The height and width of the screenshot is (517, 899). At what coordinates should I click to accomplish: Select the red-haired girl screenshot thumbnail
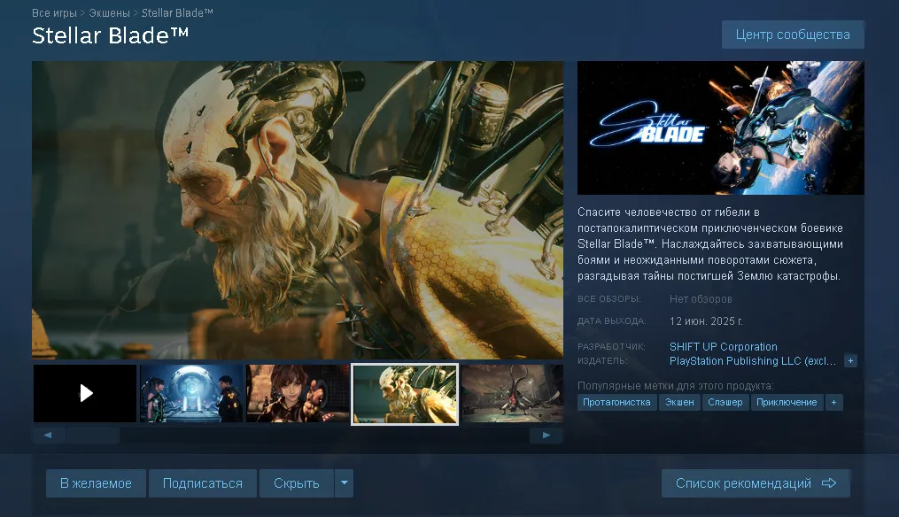tap(298, 393)
